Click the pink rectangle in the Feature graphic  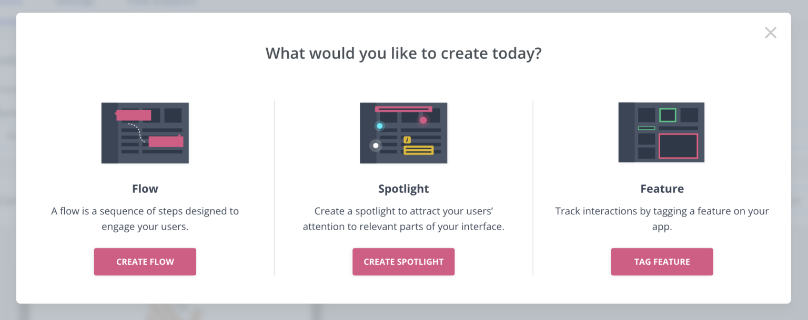(678, 146)
